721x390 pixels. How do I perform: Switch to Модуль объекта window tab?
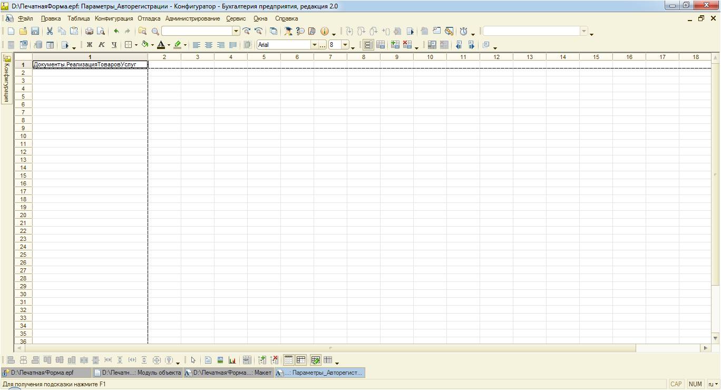(x=138, y=373)
